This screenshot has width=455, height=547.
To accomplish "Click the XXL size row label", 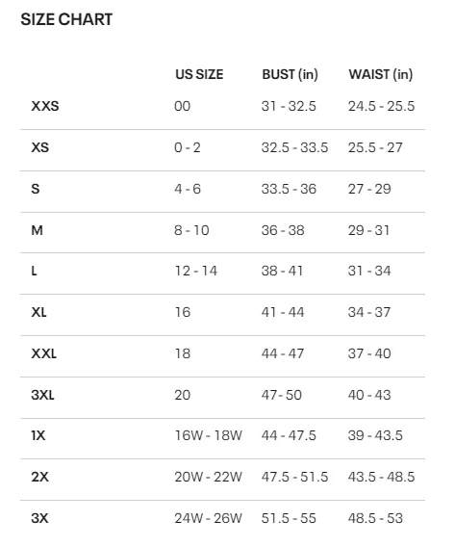I will pos(44,353).
